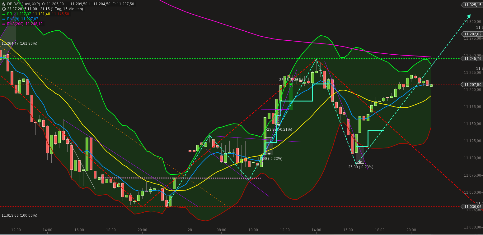The height and width of the screenshot is (235, 483).
Task: Click the candlestick chart icon beside DB DAX
Action: pos(4,4)
